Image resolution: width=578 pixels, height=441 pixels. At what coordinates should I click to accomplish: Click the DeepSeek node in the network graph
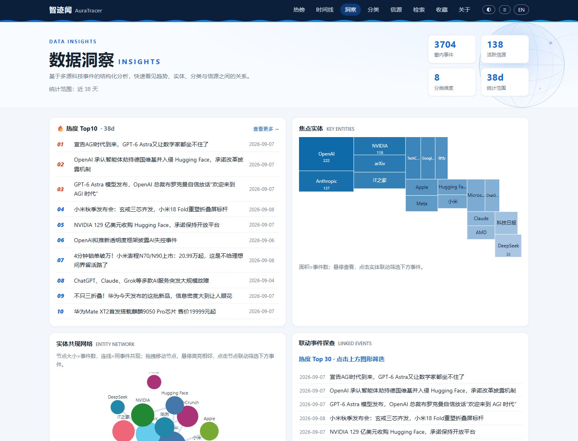118,407
